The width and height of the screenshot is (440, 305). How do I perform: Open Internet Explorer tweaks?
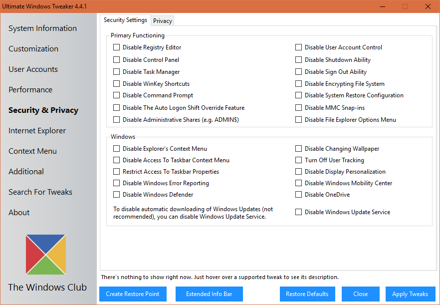tap(37, 131)
